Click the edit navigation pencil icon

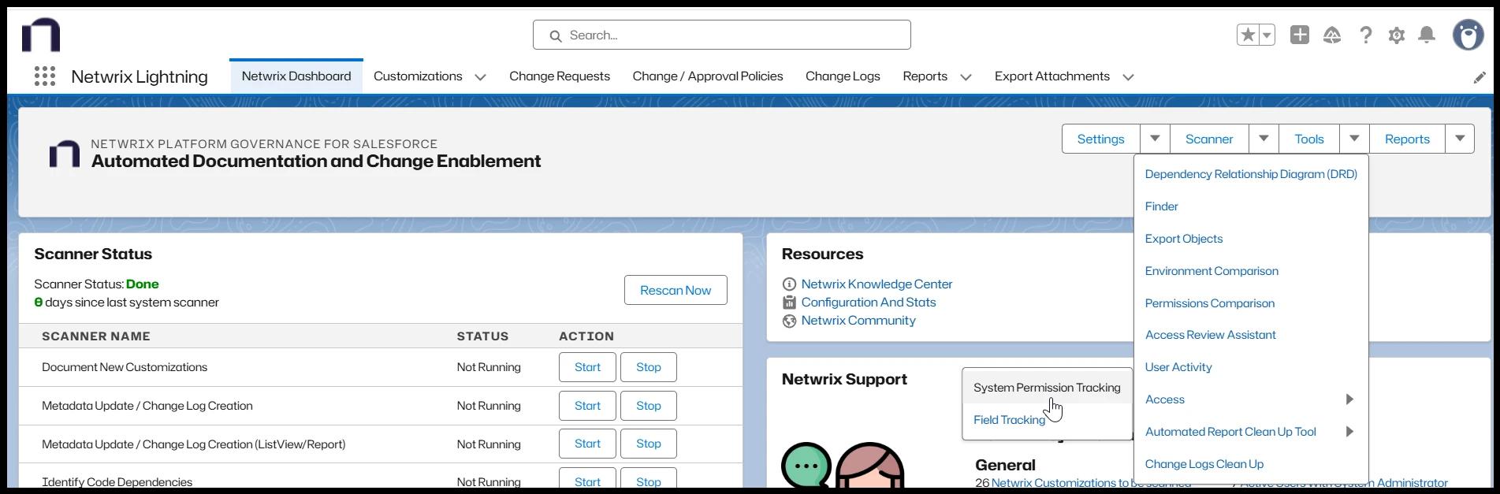coord(1480,77)
